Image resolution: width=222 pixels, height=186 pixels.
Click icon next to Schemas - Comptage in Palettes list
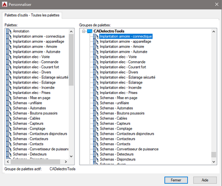[x=9, y=129]
